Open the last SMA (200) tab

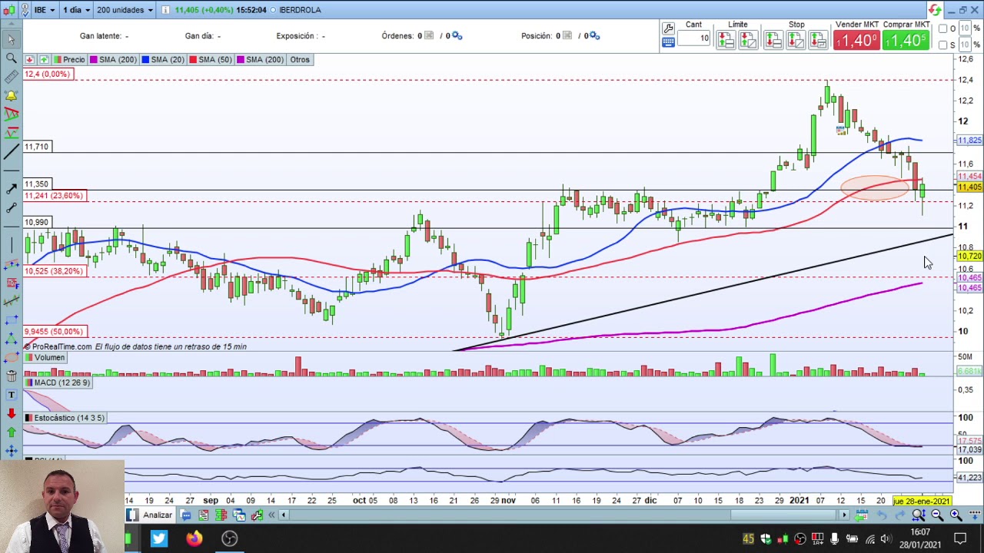pyautogui.click(x=260, y=59)
